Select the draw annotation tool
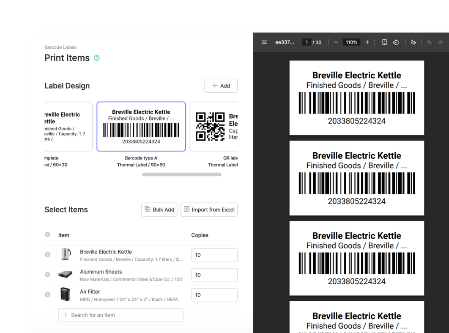Viewport: 449px width, 333px height. point(413,42)
